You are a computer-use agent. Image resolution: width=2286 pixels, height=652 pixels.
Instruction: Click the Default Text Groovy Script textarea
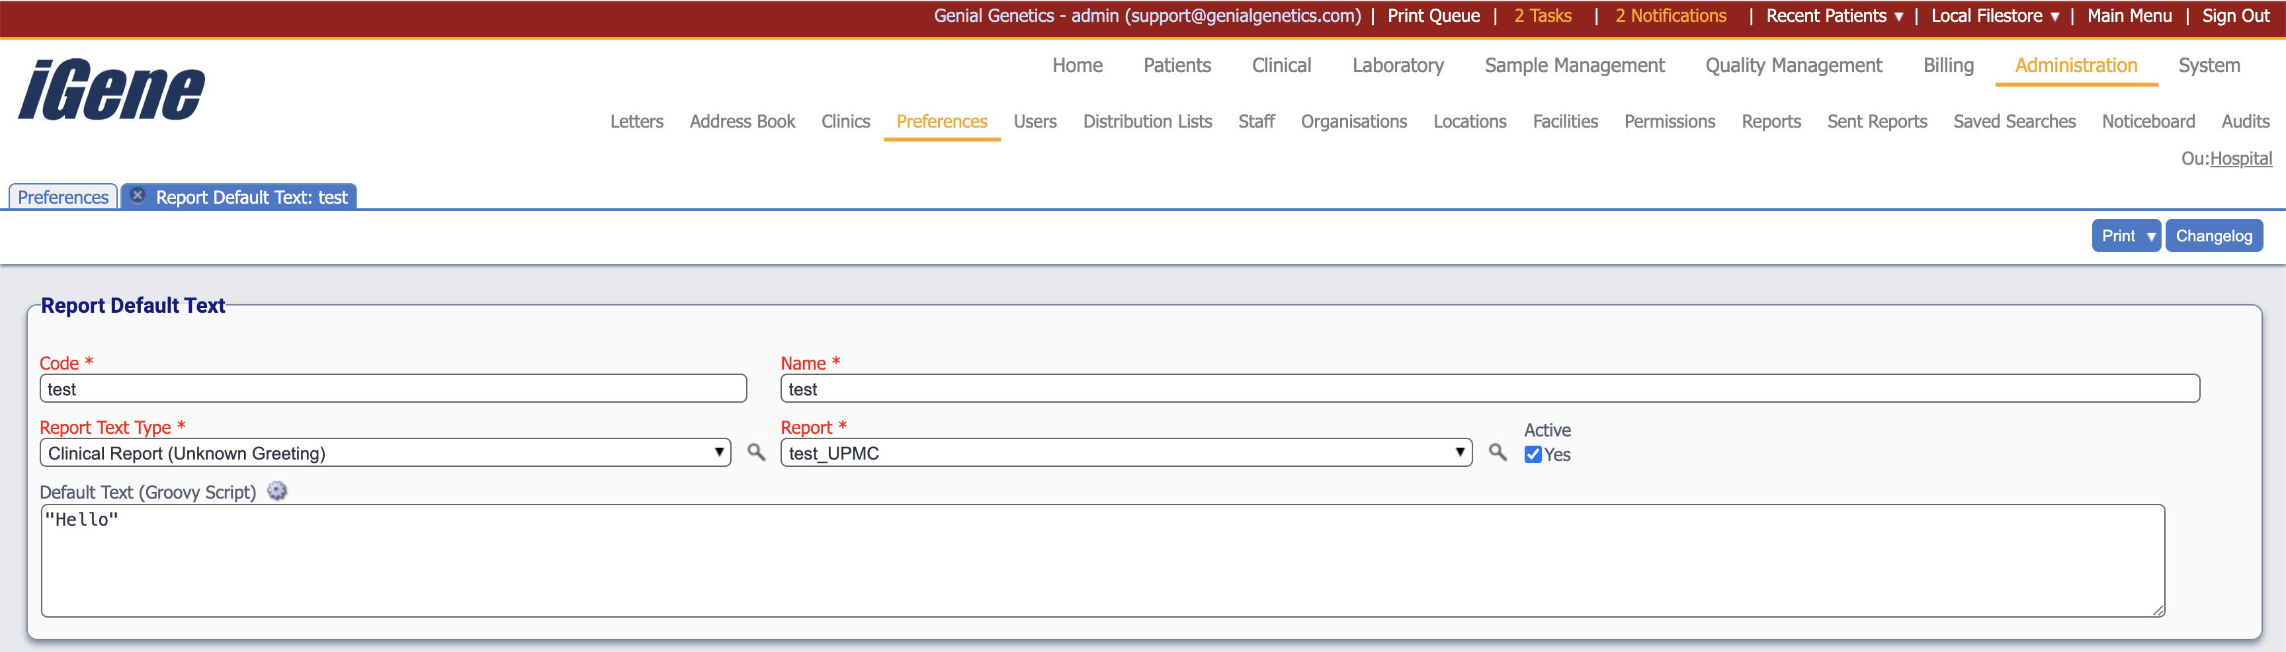[x=1102, y=561]
